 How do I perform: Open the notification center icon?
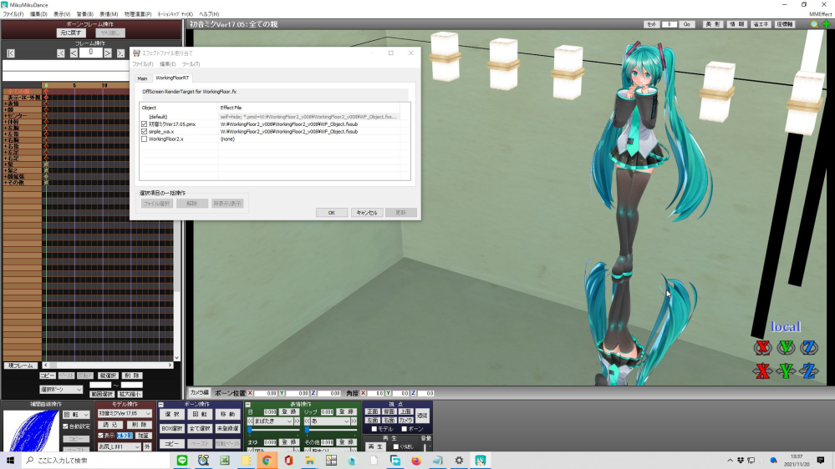821,461
